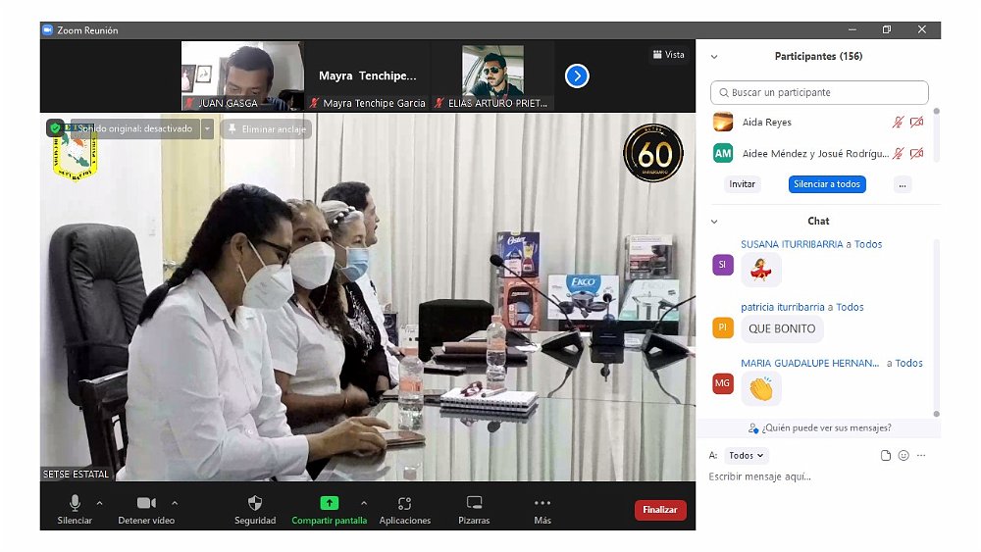981x552 pixels.
Task: Open the Todos recipient dropdown in chat
Action: click(748, 456)
